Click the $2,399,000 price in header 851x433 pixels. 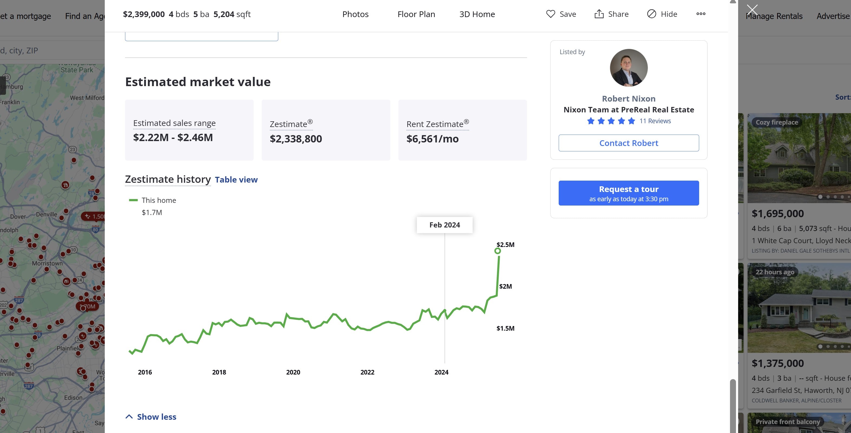tap(144, 14)
